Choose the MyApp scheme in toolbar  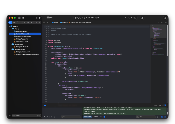coord(78,18)
